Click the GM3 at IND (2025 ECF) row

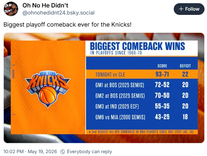(142, 106)
